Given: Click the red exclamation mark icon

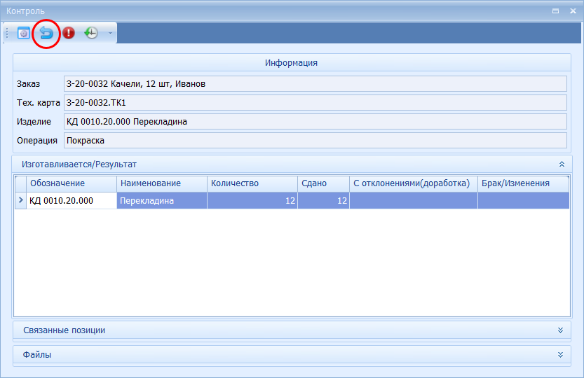Looking at the screenshot, I should click(x=69, y=33).
